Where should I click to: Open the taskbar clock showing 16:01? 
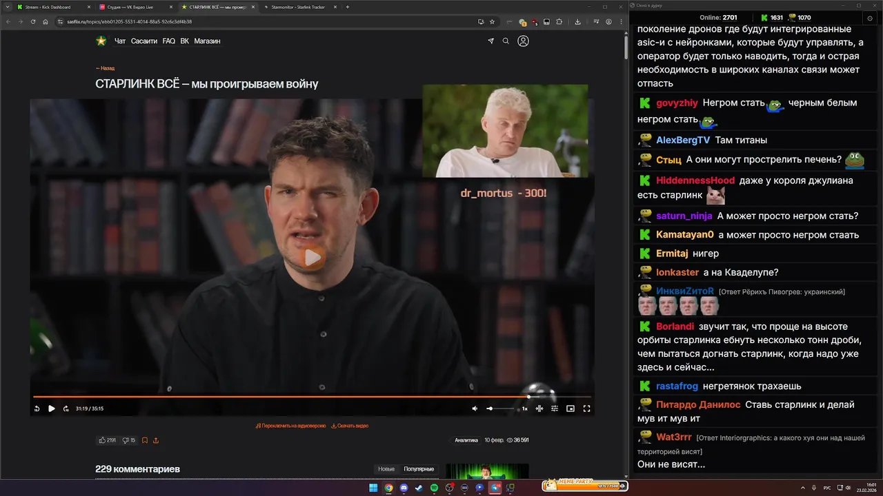(x=866, y=488)
